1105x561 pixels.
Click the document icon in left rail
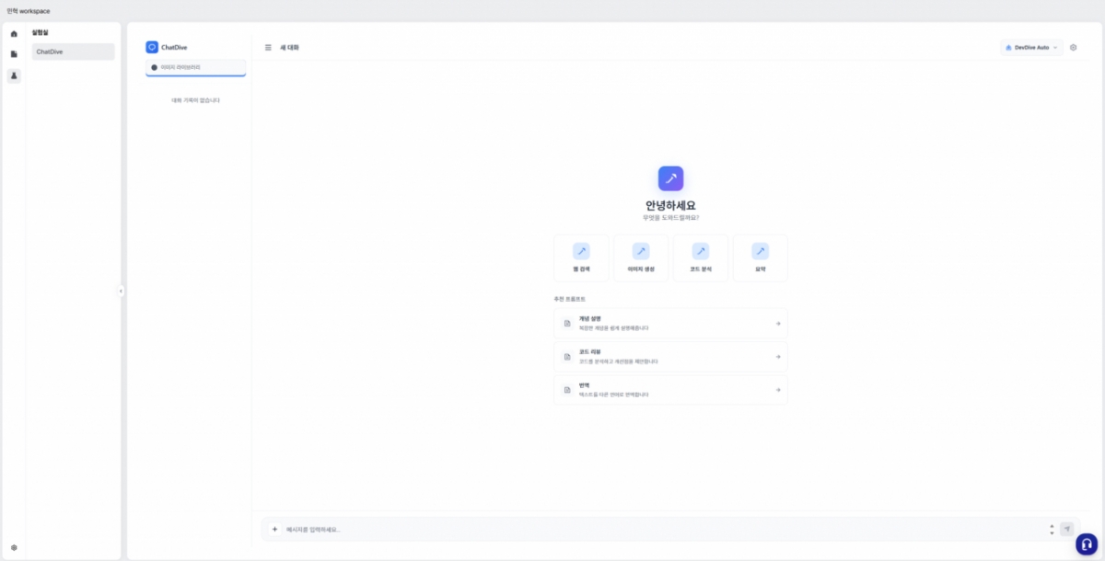pos(14,54)
